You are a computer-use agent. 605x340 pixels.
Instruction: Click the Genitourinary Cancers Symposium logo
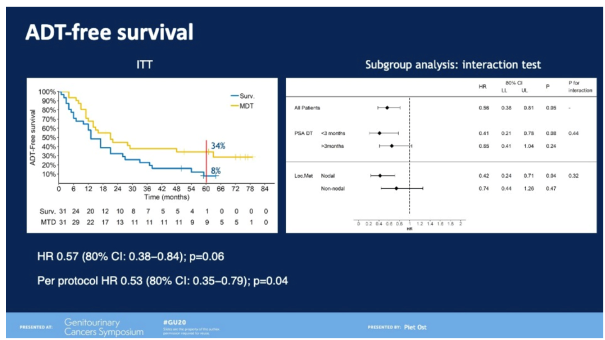(x=104, y=327)
